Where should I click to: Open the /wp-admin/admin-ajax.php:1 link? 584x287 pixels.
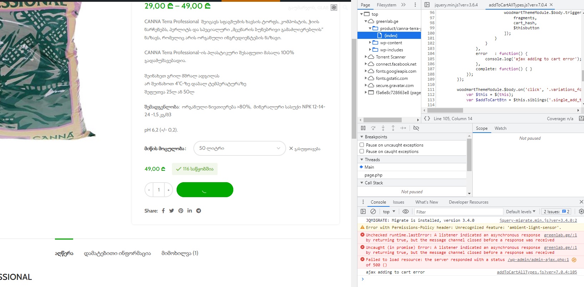click(x=538, y=260)
